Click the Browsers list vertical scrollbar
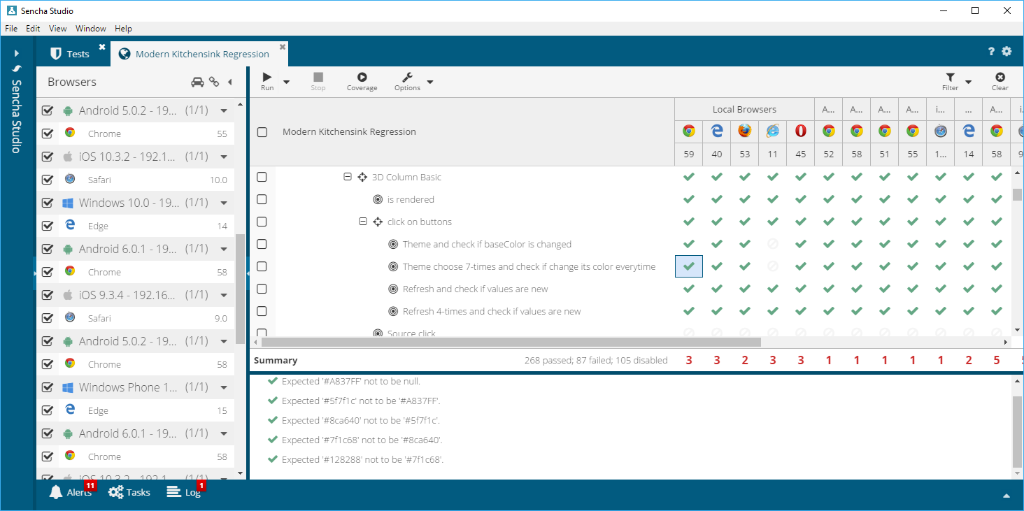The width and height of the screenshot is (1024, 511). pos(241,289)
